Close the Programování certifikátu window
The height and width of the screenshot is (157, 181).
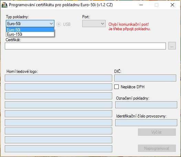pos(172,5)
